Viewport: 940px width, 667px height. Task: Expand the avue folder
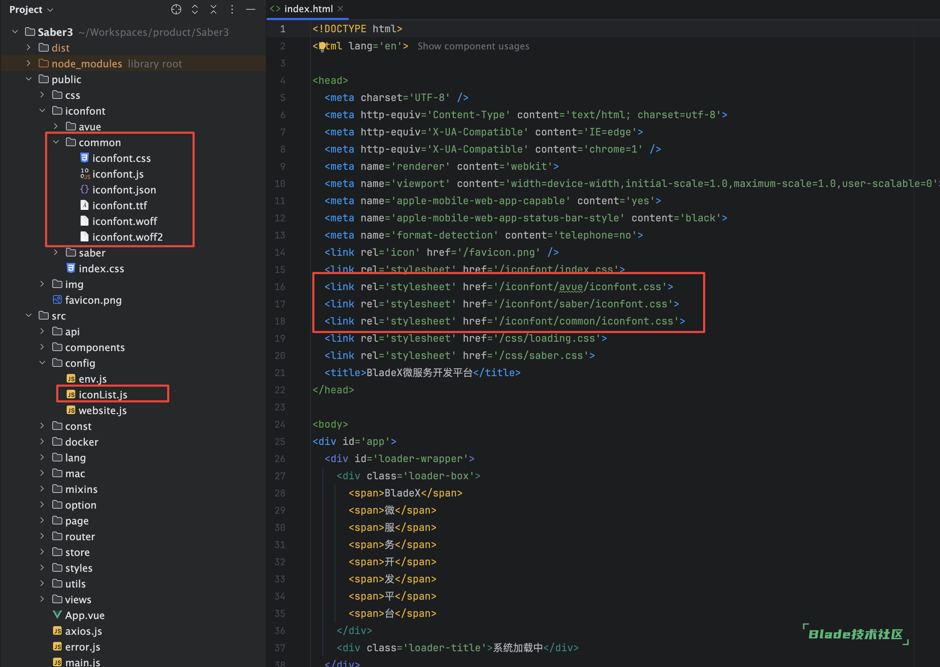pyautogui.click(x=56, y=126)
